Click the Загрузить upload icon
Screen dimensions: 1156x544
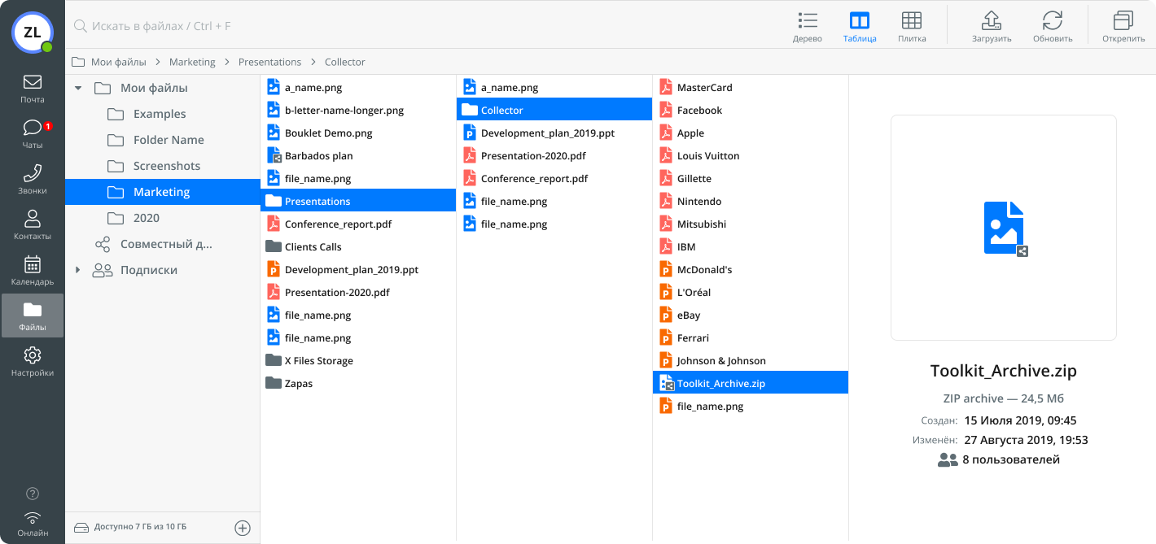(992, 26)
